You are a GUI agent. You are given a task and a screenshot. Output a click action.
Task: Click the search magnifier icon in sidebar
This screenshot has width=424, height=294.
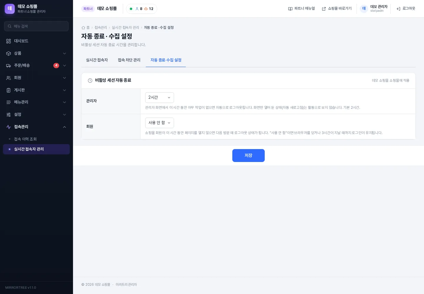[10, 26]
